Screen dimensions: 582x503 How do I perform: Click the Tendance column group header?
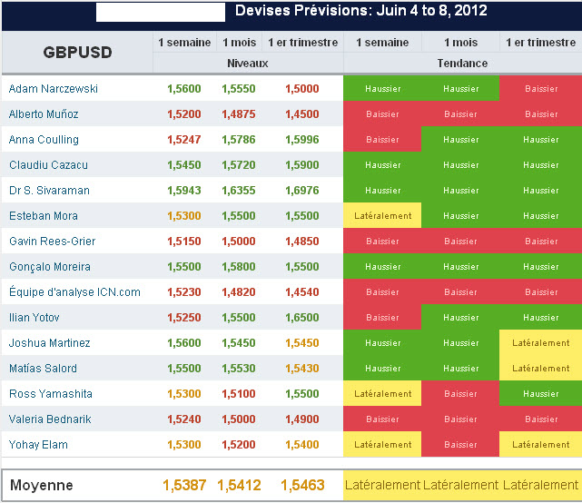point(462,64)
